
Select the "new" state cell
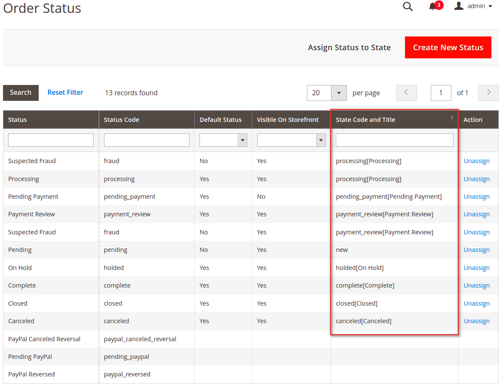[x=342, y=250]
